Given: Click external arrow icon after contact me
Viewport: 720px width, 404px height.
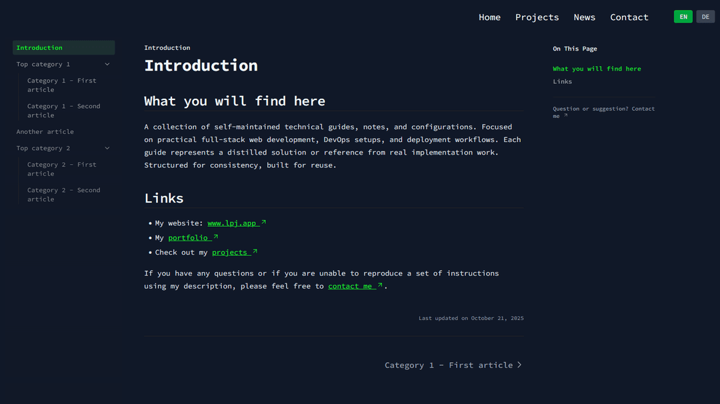Looking at the screenshot, I should pos(380,285).
